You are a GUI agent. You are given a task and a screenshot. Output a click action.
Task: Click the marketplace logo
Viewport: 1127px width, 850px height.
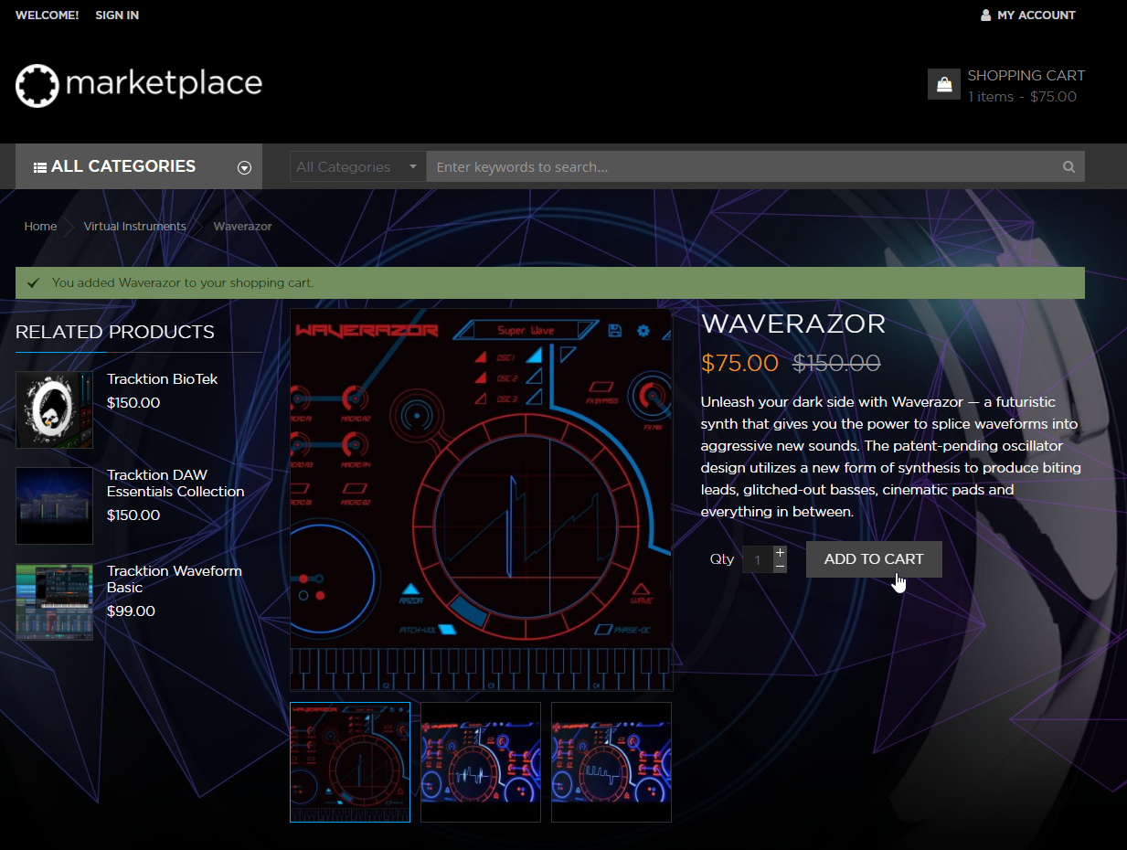tap(139, 85)
